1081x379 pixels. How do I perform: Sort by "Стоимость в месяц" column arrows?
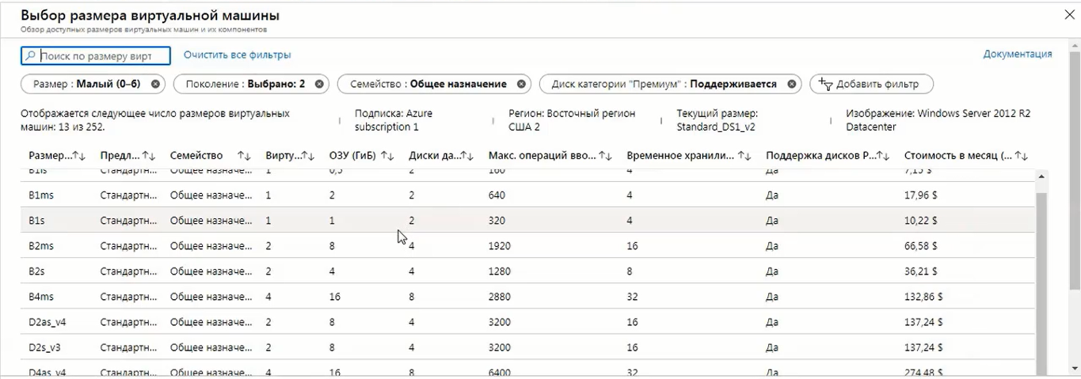tap(1022, 156)
